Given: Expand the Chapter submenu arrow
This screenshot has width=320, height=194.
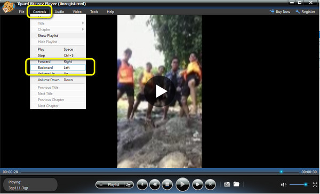Looking at the screenshot, I should pos(83,29).
